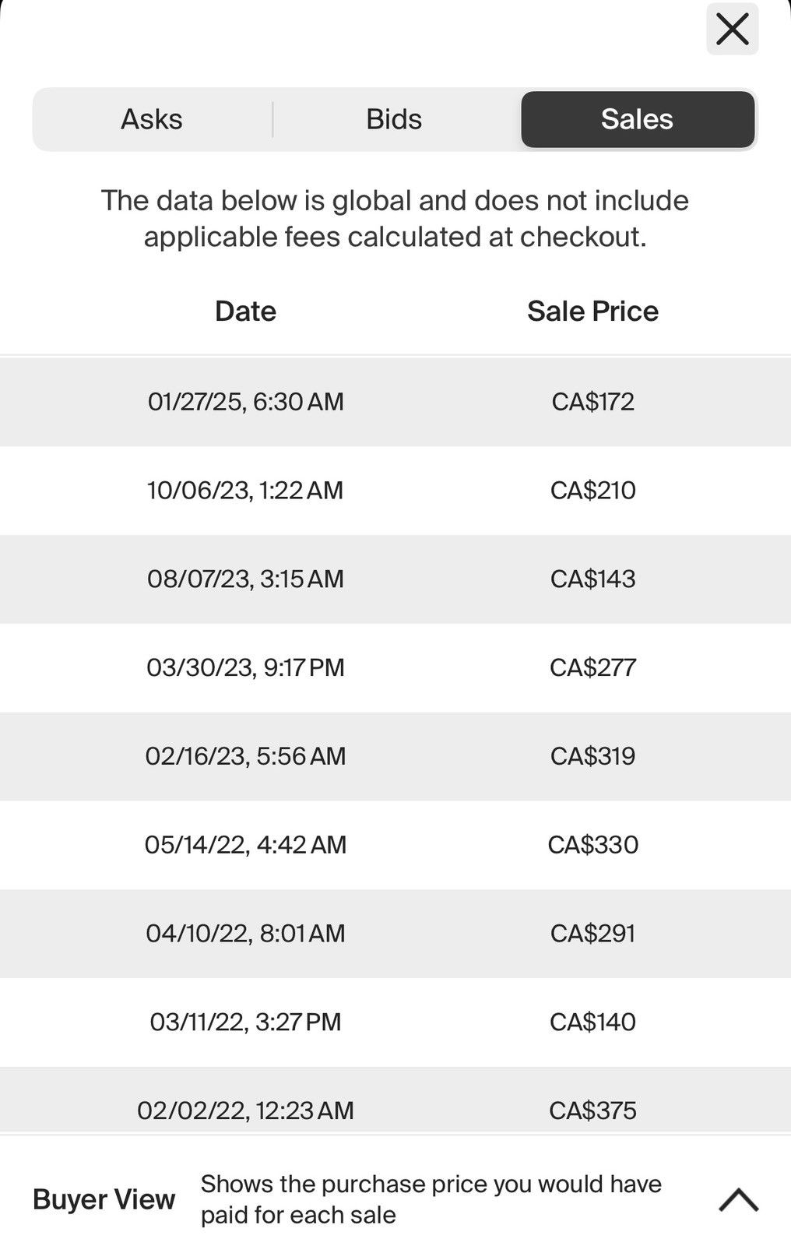The image size is (791, 1246).
Task: Switch to the Bids tab
Action: [x=395, y=119]
